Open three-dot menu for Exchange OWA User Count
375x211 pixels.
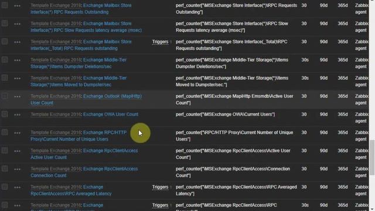pyautogui.click(x=17, y=115)
